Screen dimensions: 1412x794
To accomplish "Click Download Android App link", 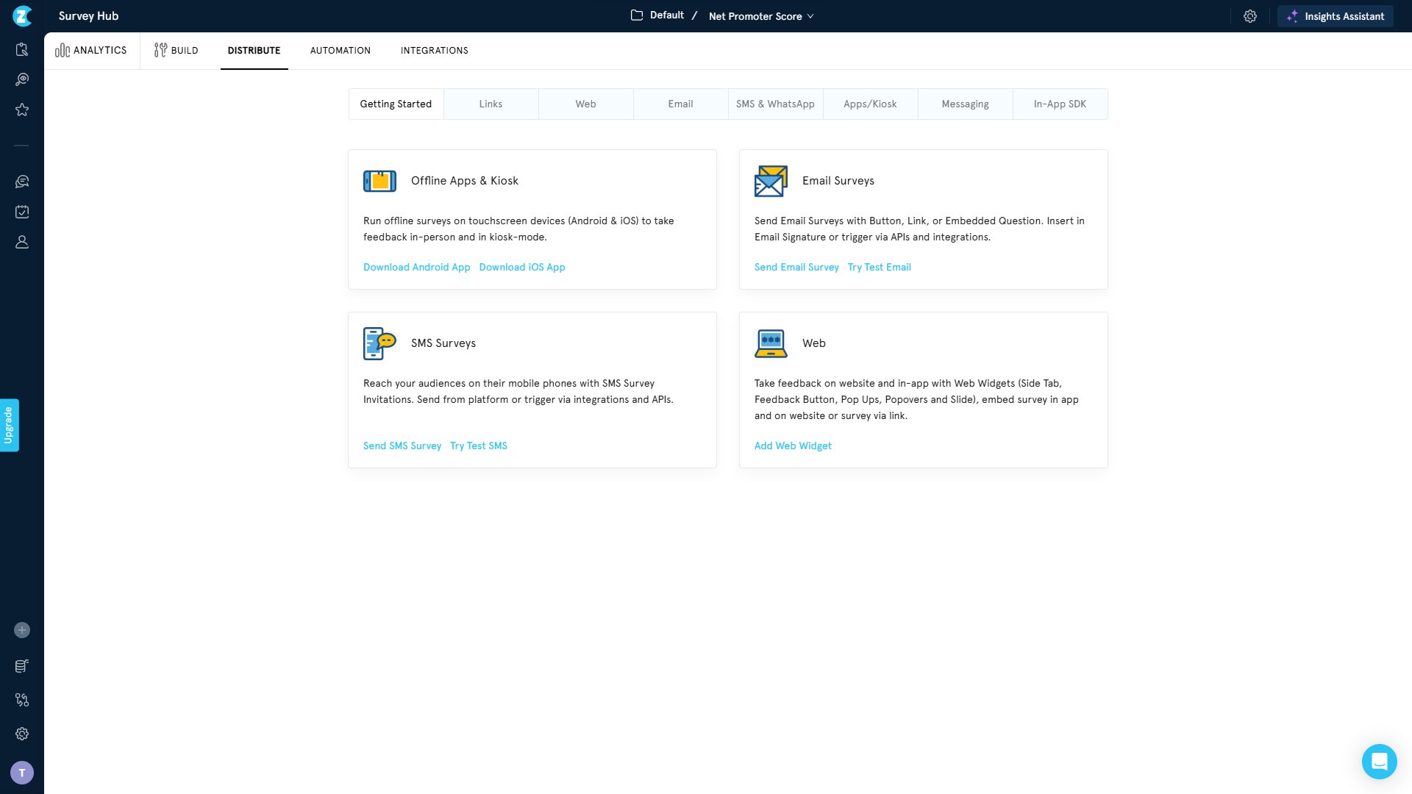I will (x=416, y=268).
